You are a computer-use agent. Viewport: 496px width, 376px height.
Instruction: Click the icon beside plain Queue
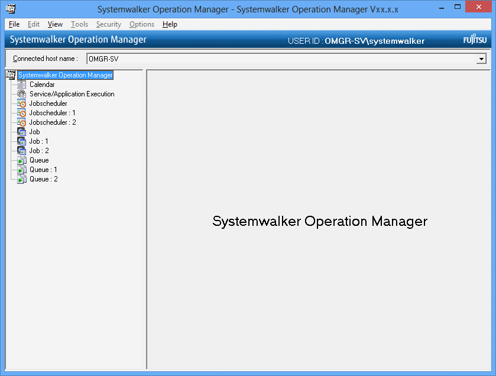coord(21,160)
